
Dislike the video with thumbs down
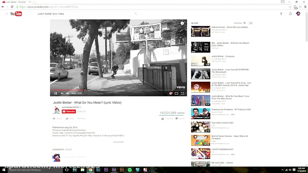177,119
